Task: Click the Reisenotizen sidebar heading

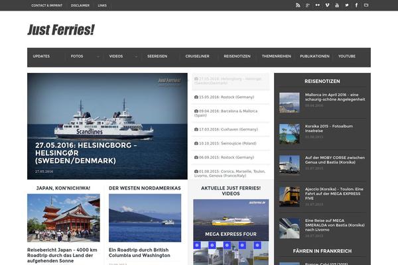Action: click(x=322, y=81)
